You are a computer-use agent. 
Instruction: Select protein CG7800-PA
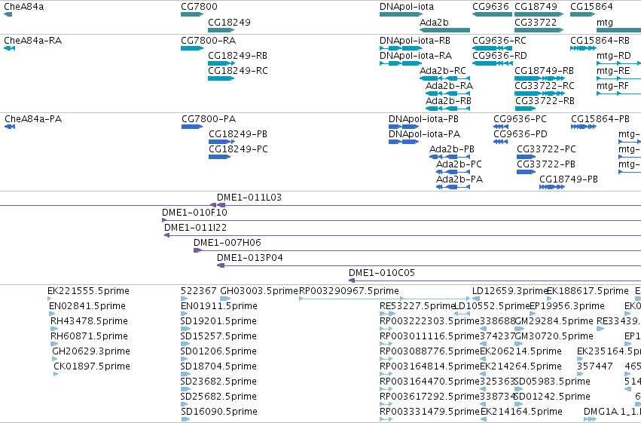tap(209, 119)
